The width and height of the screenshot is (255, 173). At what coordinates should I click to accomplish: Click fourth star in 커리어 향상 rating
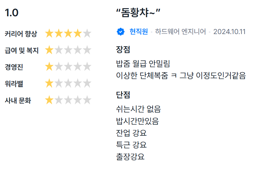(x=78, y=34)
